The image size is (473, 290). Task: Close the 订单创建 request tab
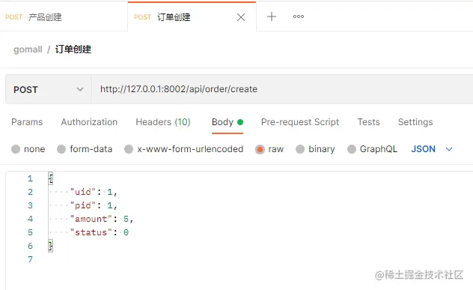(241, 17)
